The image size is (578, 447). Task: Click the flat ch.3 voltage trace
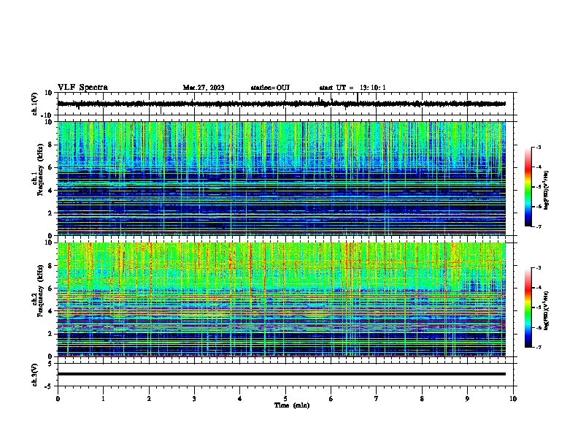[282, 374]
